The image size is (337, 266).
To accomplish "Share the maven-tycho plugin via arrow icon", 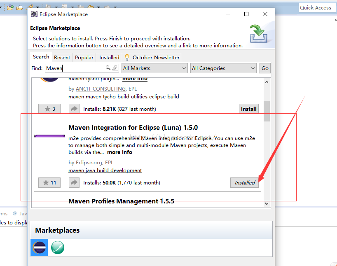I will 74,109.
